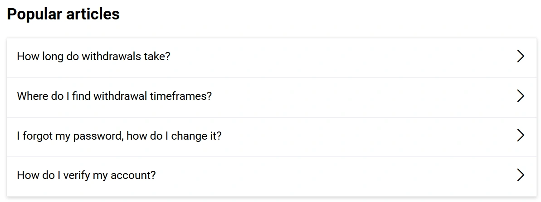Click the arrow next to "How do I verify my account?"
The width and height of the screenshot is (541, 202).
[x=520, y=175]
